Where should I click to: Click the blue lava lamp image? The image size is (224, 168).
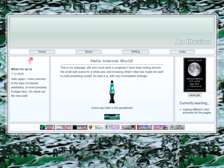pos(112,92)
